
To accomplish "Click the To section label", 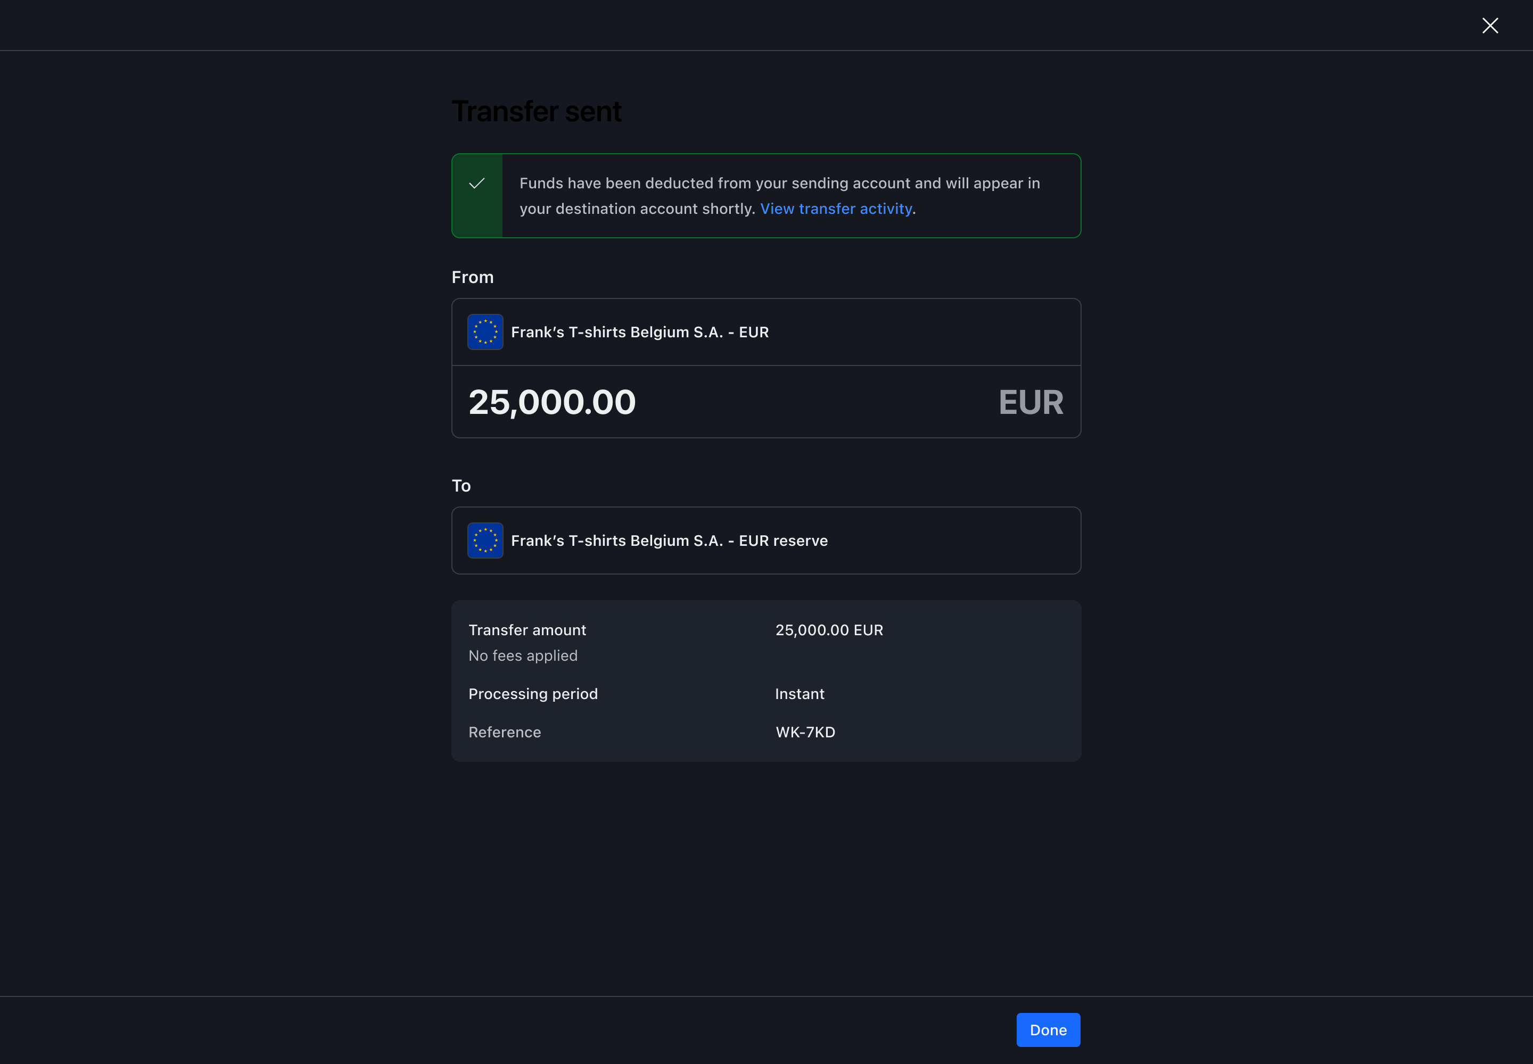I will click(x=461, y=486).
